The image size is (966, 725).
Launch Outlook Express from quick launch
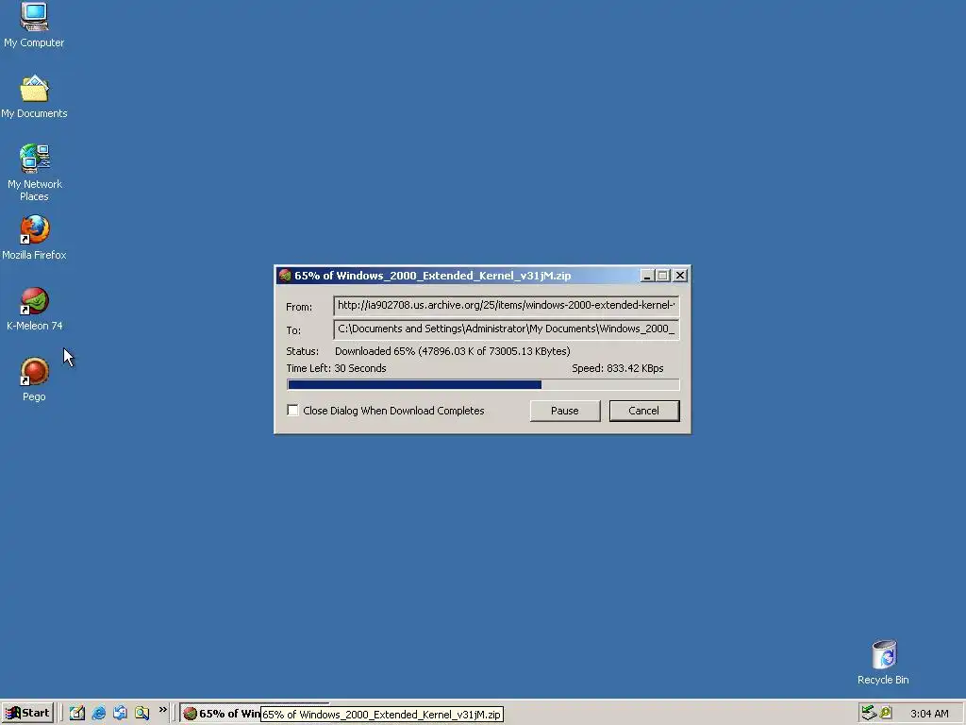(x=120, y=714)
